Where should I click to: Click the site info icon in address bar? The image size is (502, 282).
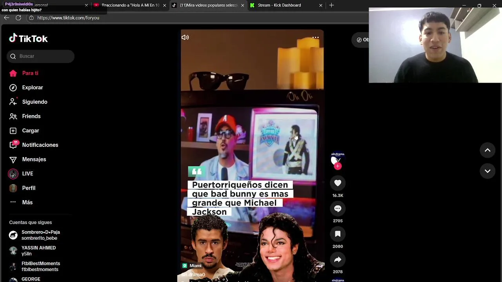(x=31, y=18)
